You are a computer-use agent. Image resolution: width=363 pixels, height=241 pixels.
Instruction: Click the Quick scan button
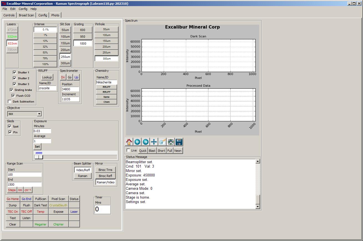tap(143, 151)
